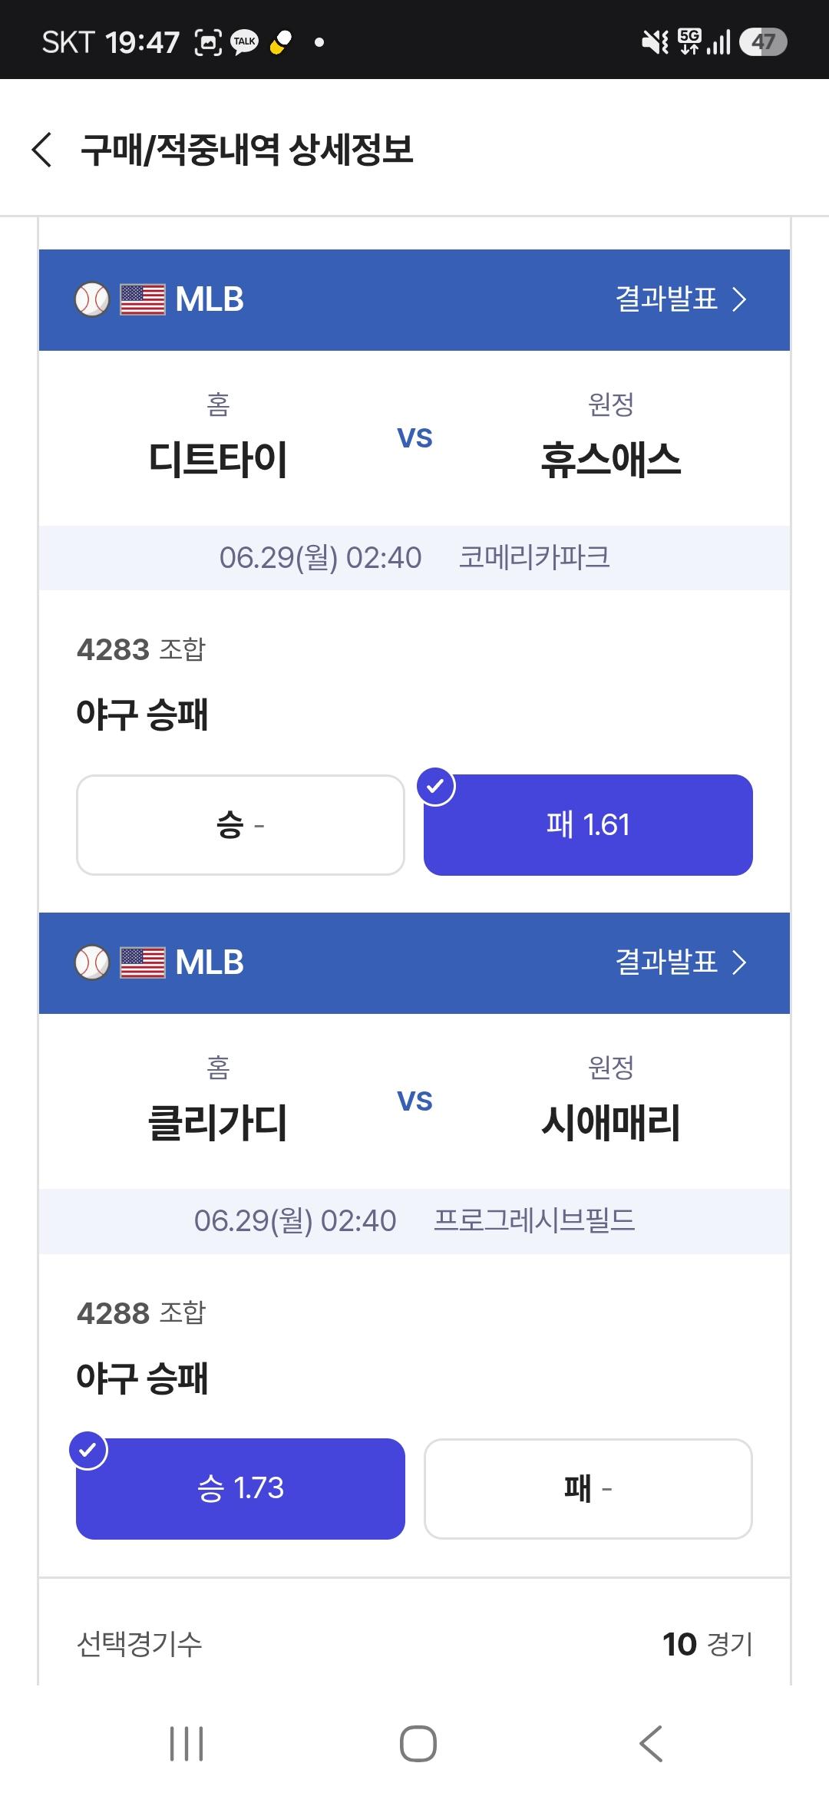Tap the baseball icon in second MLB header

coord(92,962)
